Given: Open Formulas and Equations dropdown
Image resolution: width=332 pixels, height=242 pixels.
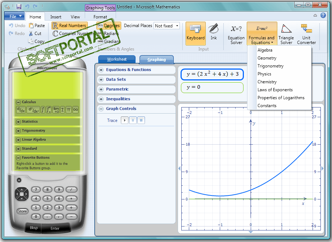Looking at the screenshot, I should pos(262,34).
